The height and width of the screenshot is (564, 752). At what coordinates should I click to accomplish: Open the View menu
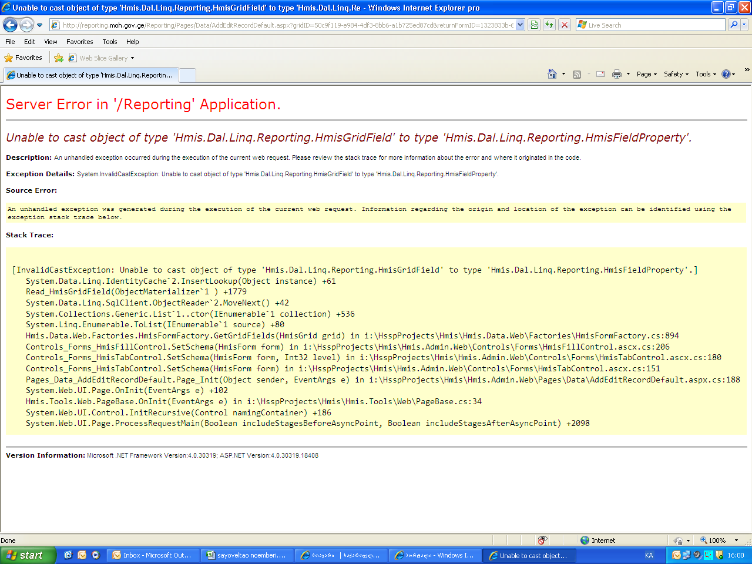tap(51, 42)
